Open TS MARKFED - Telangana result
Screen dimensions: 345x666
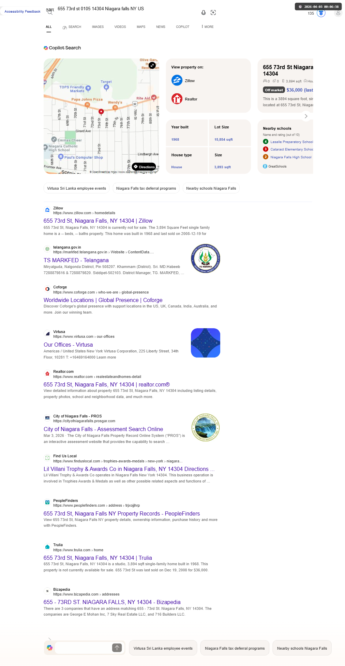coord(76,260)
